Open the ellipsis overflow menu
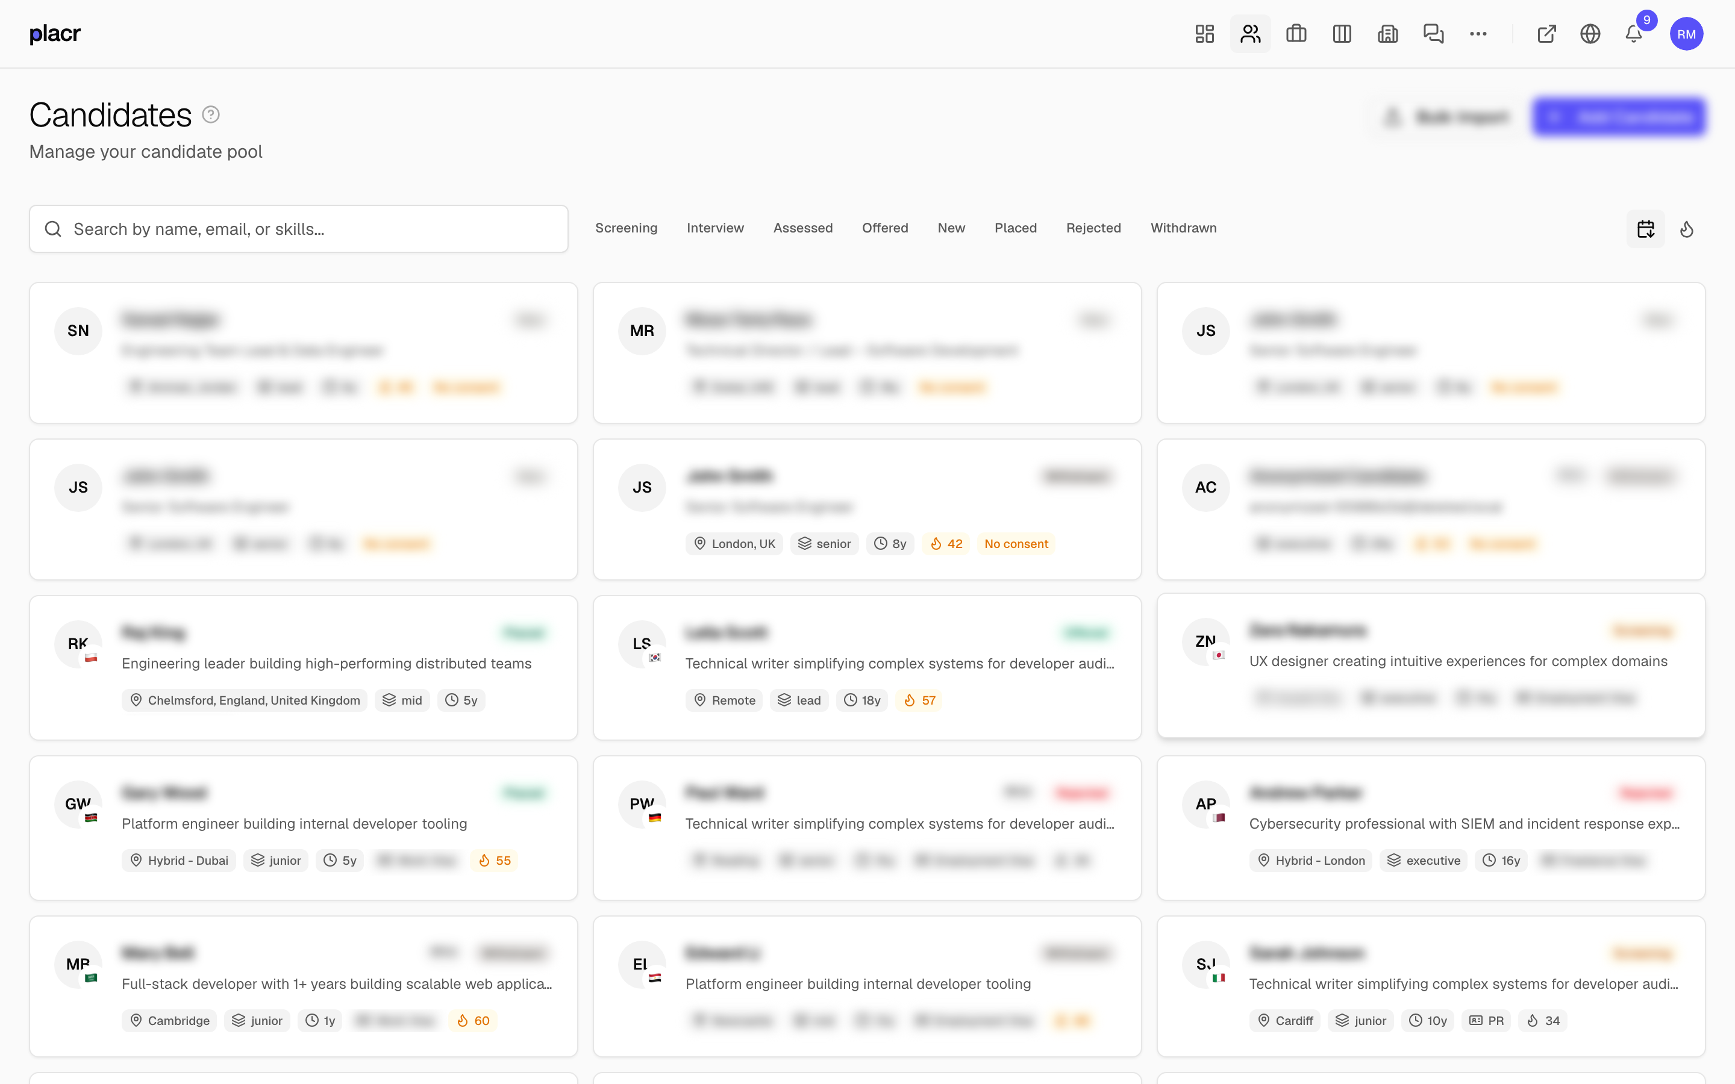Screen dimensions: 1735x1084 1478,34
